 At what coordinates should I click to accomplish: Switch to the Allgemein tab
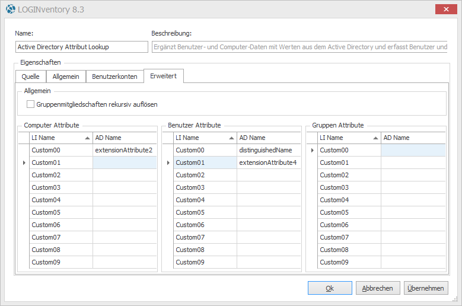click(x=66, y=76)
